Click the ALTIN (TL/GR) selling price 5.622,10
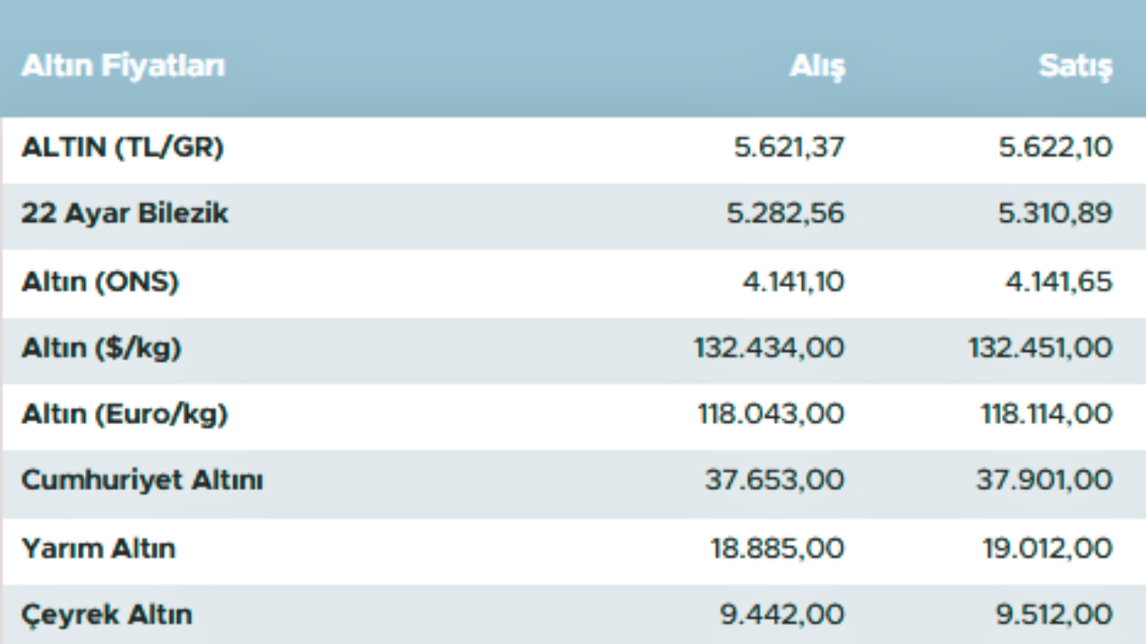The image size is (1146, 644). tap(1056, 148)
